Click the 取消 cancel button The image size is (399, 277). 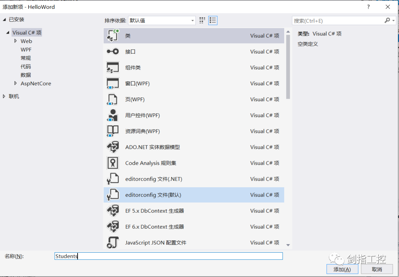pyautogui.click(x=377, y=269)
